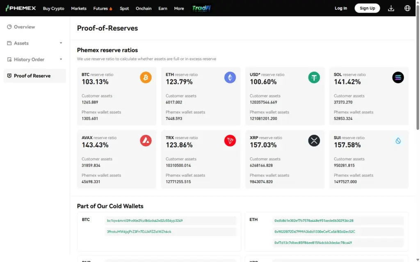
Task: Expand the Assets sidebar section arrow
Action: coord(61,43)
